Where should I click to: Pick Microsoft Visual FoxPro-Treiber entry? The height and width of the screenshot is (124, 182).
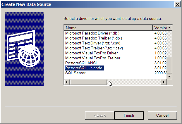[92, 58]
